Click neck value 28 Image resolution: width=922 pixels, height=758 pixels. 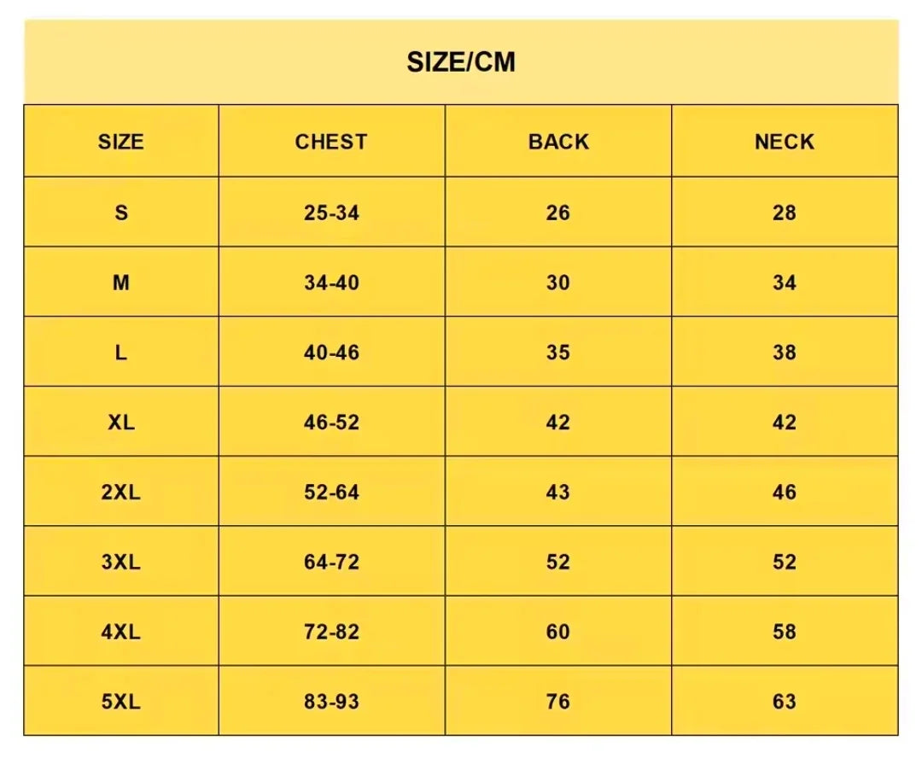(785, 213)
